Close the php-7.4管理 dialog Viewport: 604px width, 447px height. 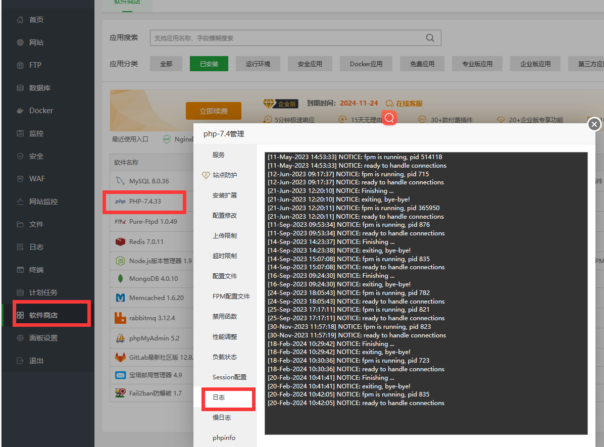[594, 124]
